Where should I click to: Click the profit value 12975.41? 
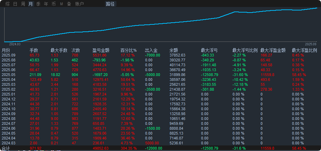(100, 80)
